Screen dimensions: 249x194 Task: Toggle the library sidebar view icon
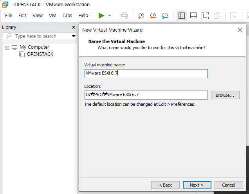tap(182, 16)
